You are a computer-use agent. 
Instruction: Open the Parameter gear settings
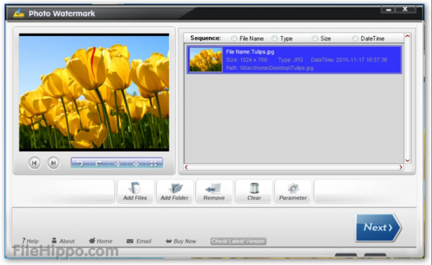[293, 192]
